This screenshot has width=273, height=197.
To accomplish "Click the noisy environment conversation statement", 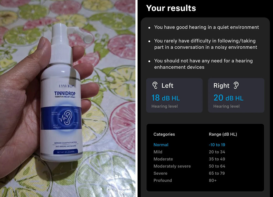I will 206,44.
